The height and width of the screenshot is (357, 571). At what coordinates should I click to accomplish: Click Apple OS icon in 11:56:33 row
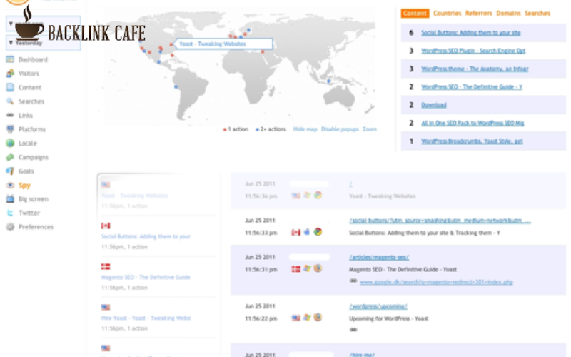pos(307,231)
